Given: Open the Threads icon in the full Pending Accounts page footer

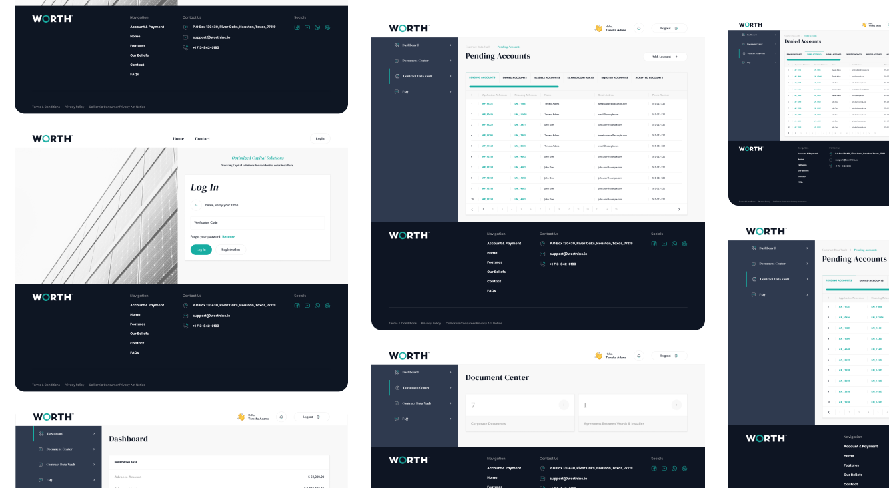Looking at the screenshot, I should 685,244.
